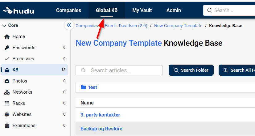Screen dimensions: 255x136
Task: Open Racks via rack icon
Action: [7, 103]
